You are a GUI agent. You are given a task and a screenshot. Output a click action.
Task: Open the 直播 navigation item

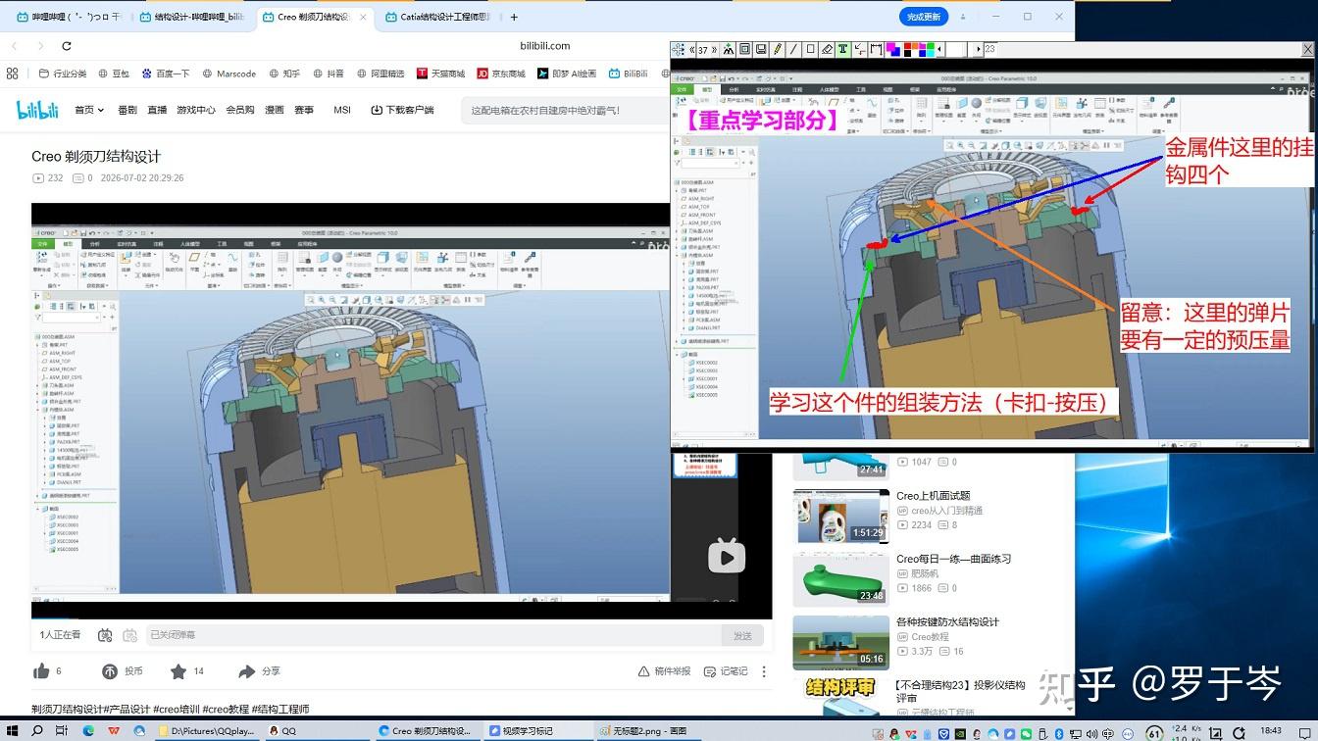click(157, 110)
